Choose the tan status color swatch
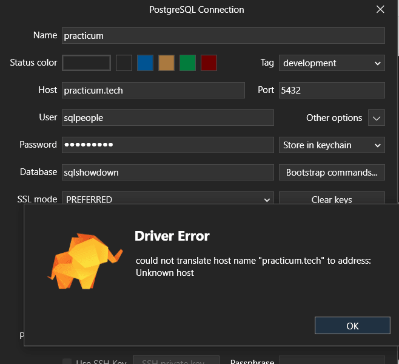Viewport: 399px width, 364px height. 166,63
